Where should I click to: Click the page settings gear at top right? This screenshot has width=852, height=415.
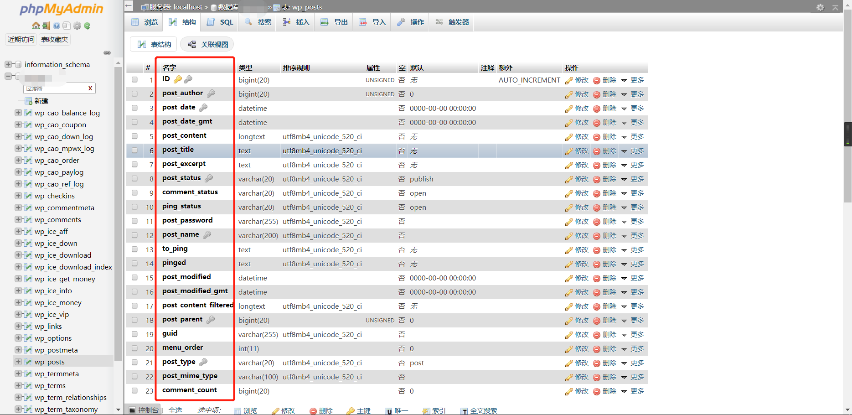[820, 7]
